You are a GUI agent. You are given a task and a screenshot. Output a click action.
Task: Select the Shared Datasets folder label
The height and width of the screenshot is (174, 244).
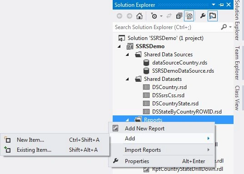(163, 79)
